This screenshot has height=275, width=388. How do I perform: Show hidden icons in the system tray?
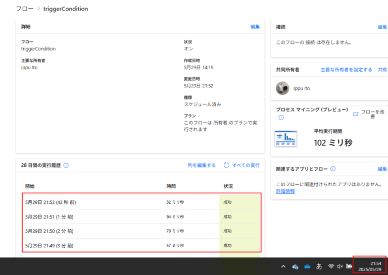pyautogui.click(x=283, y=266)
